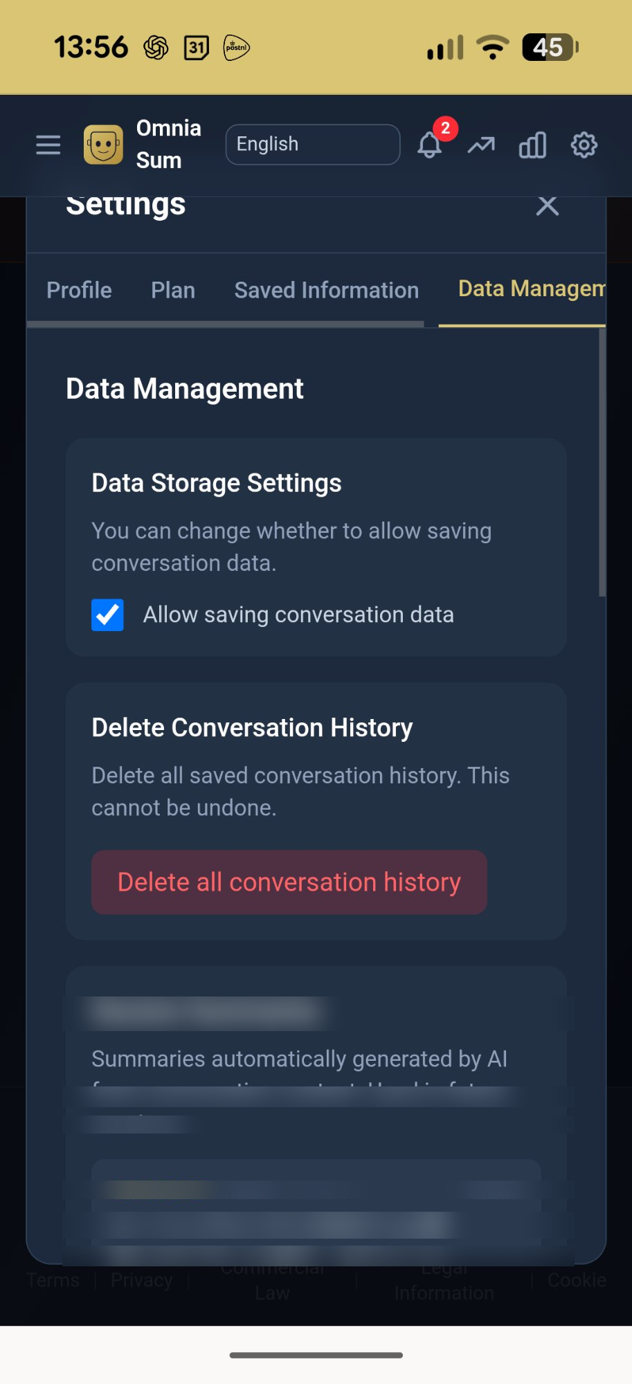Open the Saved Information tab

(326, 290)
